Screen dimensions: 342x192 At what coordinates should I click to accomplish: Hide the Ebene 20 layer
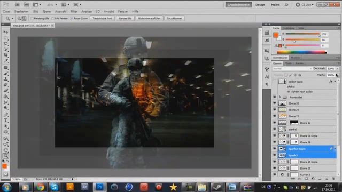click(x=275, y=103)
